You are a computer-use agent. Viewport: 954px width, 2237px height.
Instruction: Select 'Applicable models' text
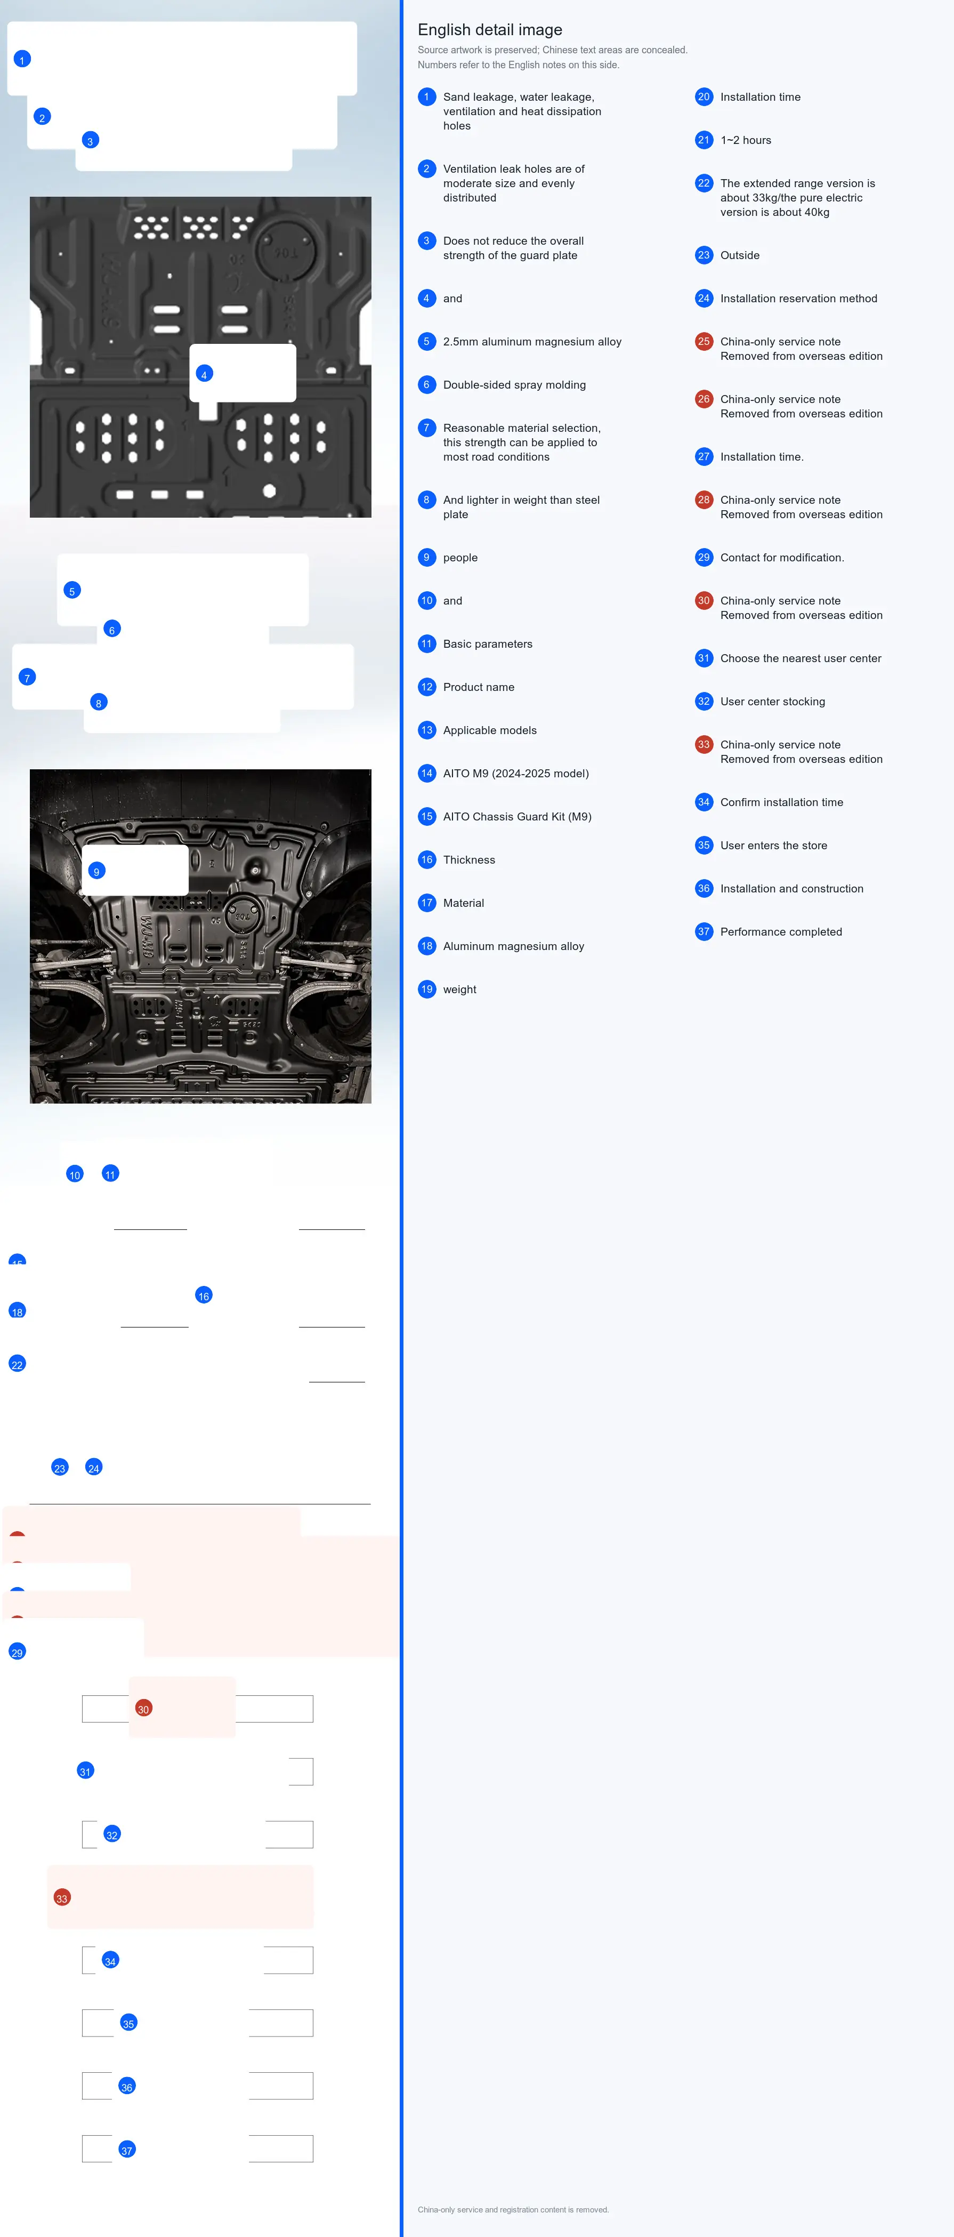coord(490,730)
